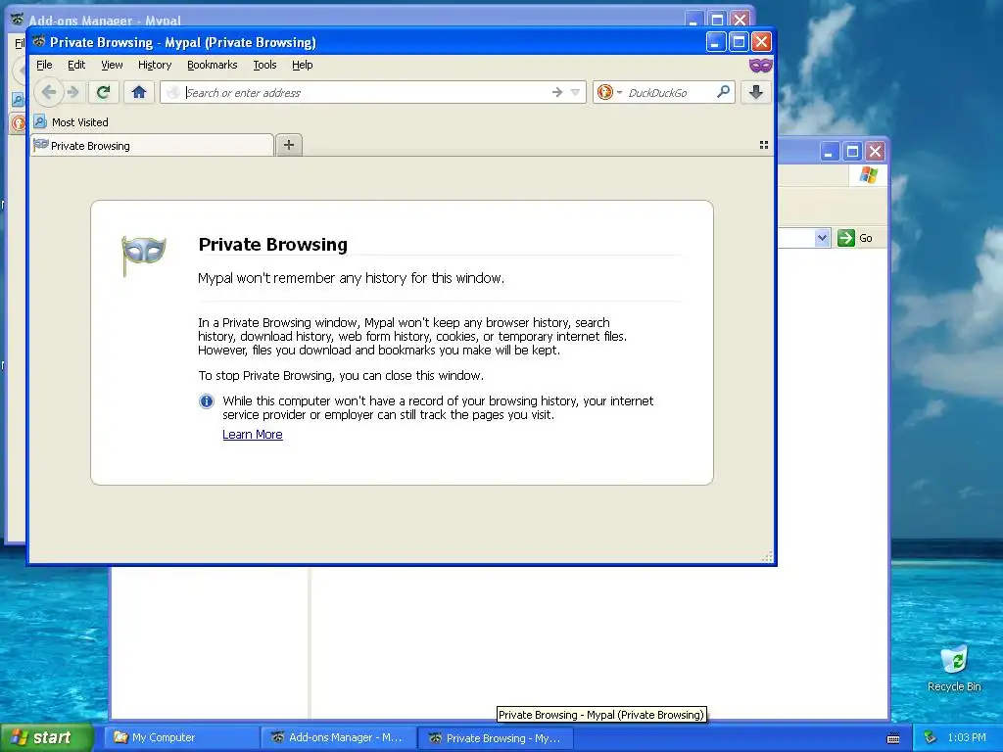This screenshot has width=1003, height=752.
Task: Click the network tray icon near clock
Action: (931, 737)
